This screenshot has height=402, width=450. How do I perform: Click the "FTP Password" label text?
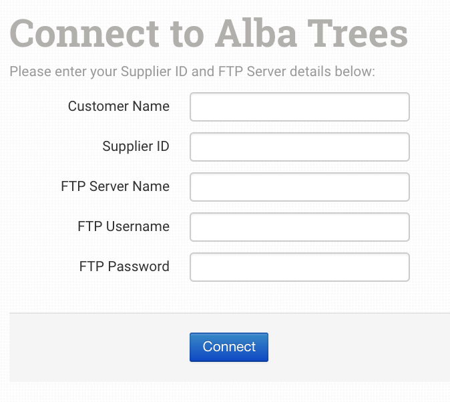click(x=124, y=266)
